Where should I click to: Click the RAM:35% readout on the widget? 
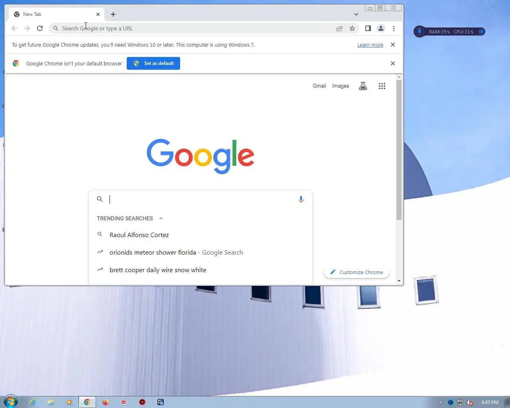(x=439, y=32)
